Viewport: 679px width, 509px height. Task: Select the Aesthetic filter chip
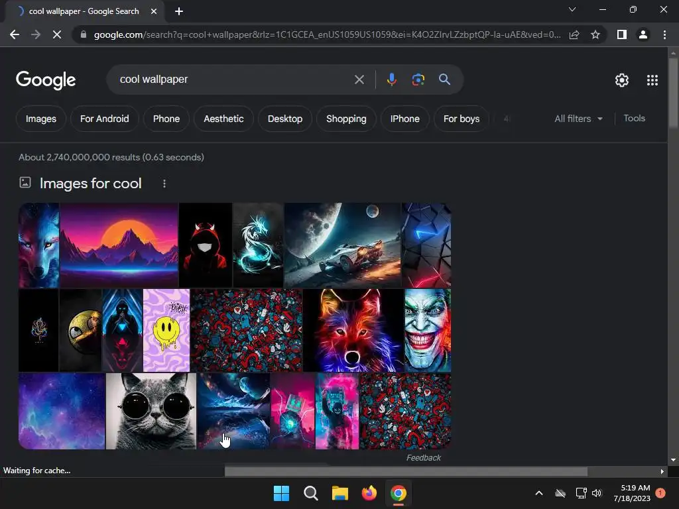223,119
